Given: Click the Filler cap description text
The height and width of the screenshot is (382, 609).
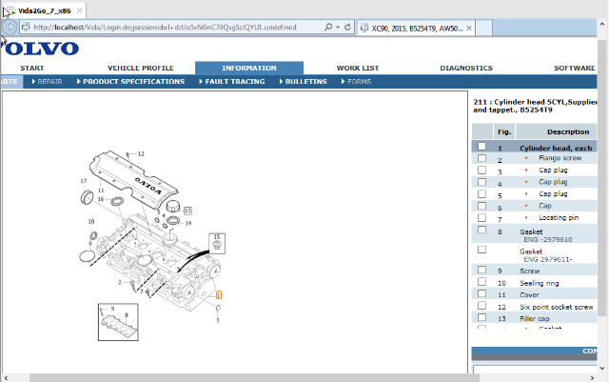Looking at the screenshot, I should coord(535,318).
